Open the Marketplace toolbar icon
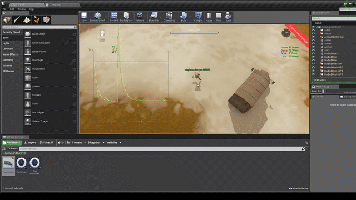The width and height of the screenshot is (356, 200). [126, 16]
